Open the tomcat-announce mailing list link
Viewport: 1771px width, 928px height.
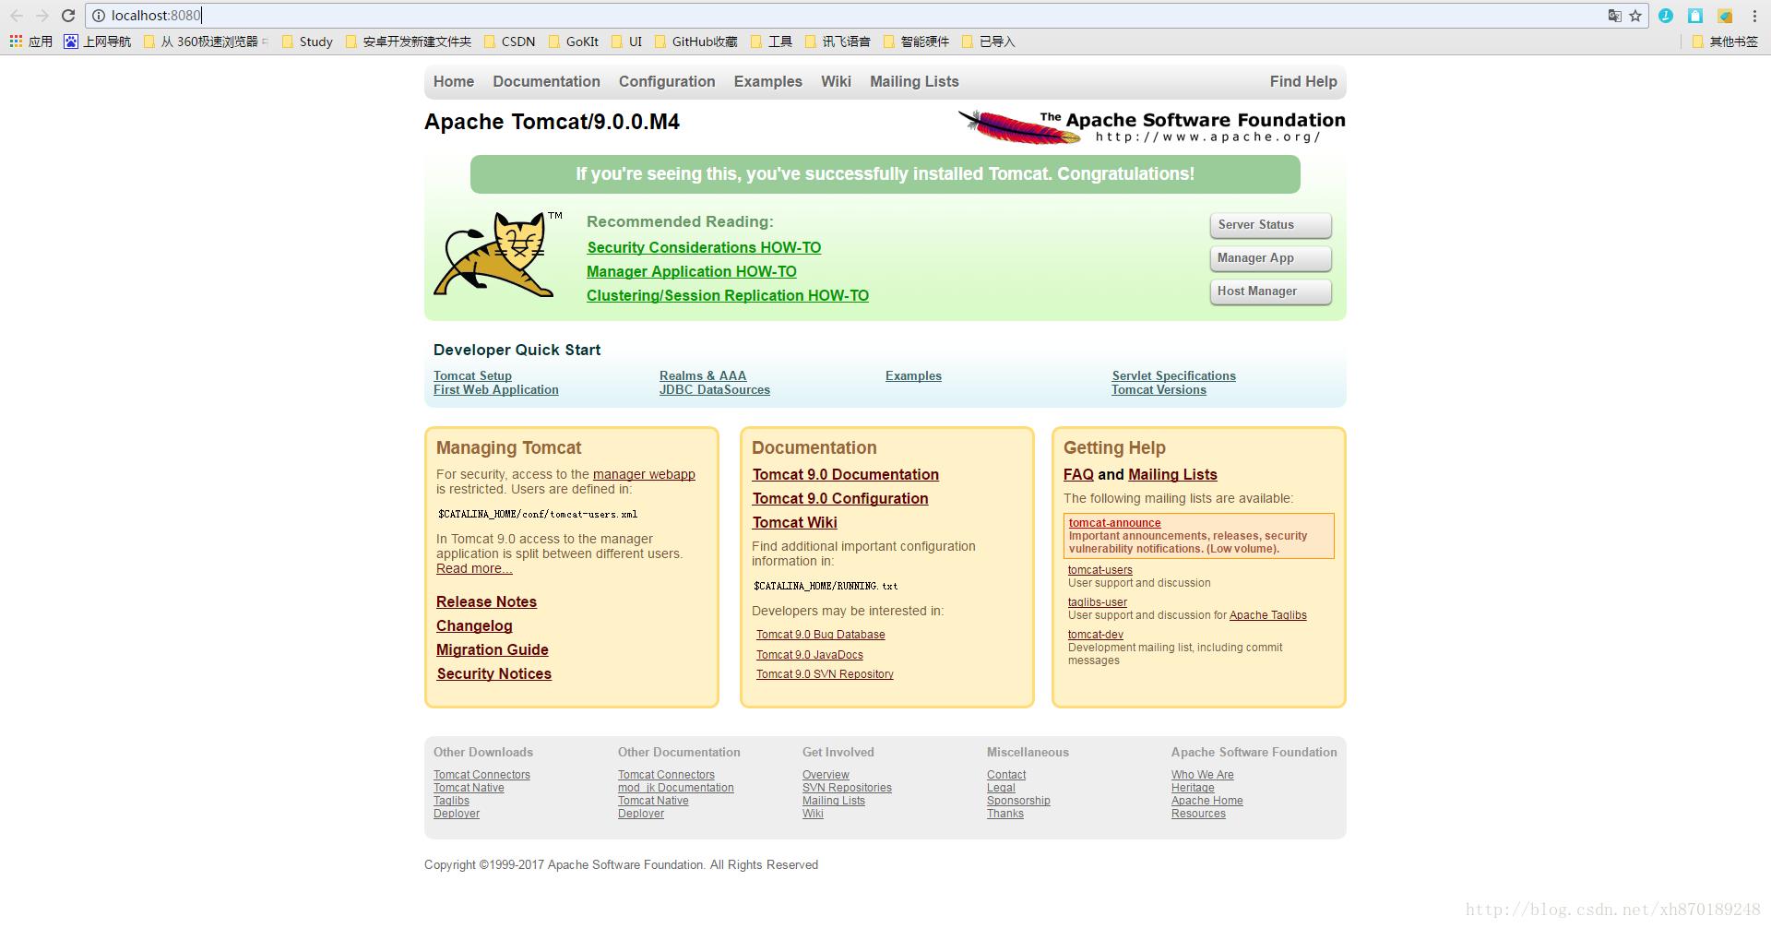click(1114, 523)
